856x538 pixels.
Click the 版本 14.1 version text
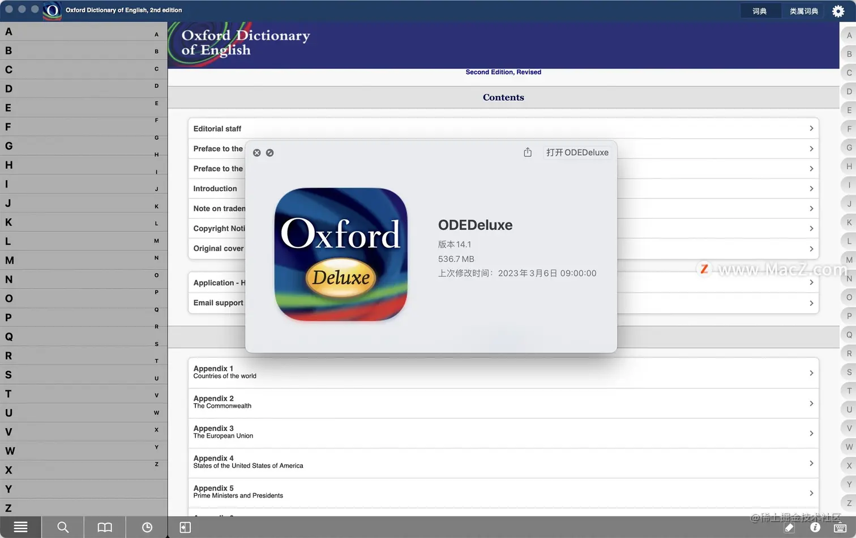point(455,245)
